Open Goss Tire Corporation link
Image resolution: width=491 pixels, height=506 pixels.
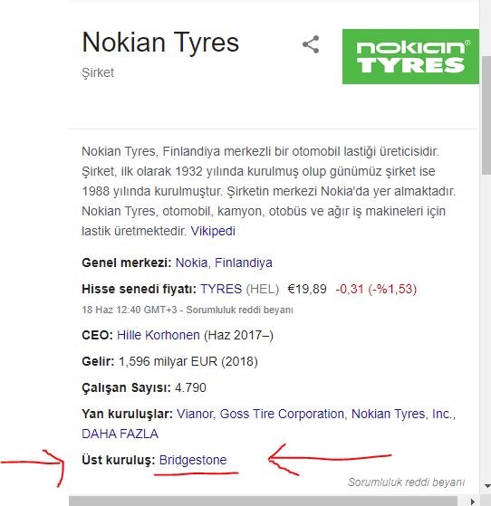[282, 414]
